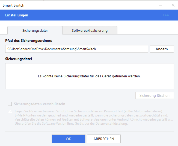Switch to the Sicherungsdatei tab
This screenshot has width=178, height=146.
[x=35, y=30]
